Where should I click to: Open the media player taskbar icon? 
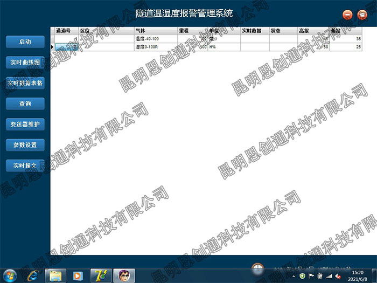coord(78,275)
